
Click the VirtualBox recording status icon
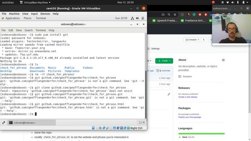click(x=118, y=128)
